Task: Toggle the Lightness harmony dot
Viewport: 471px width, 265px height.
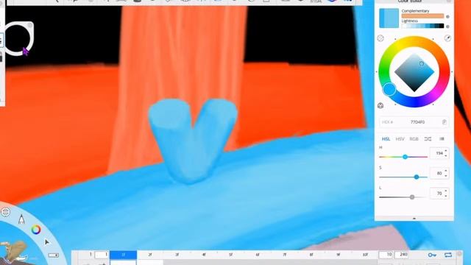Action: tap(447, 26)
